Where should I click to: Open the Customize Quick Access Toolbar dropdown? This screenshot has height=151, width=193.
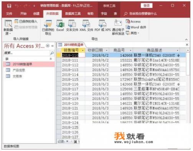(34, 6)
